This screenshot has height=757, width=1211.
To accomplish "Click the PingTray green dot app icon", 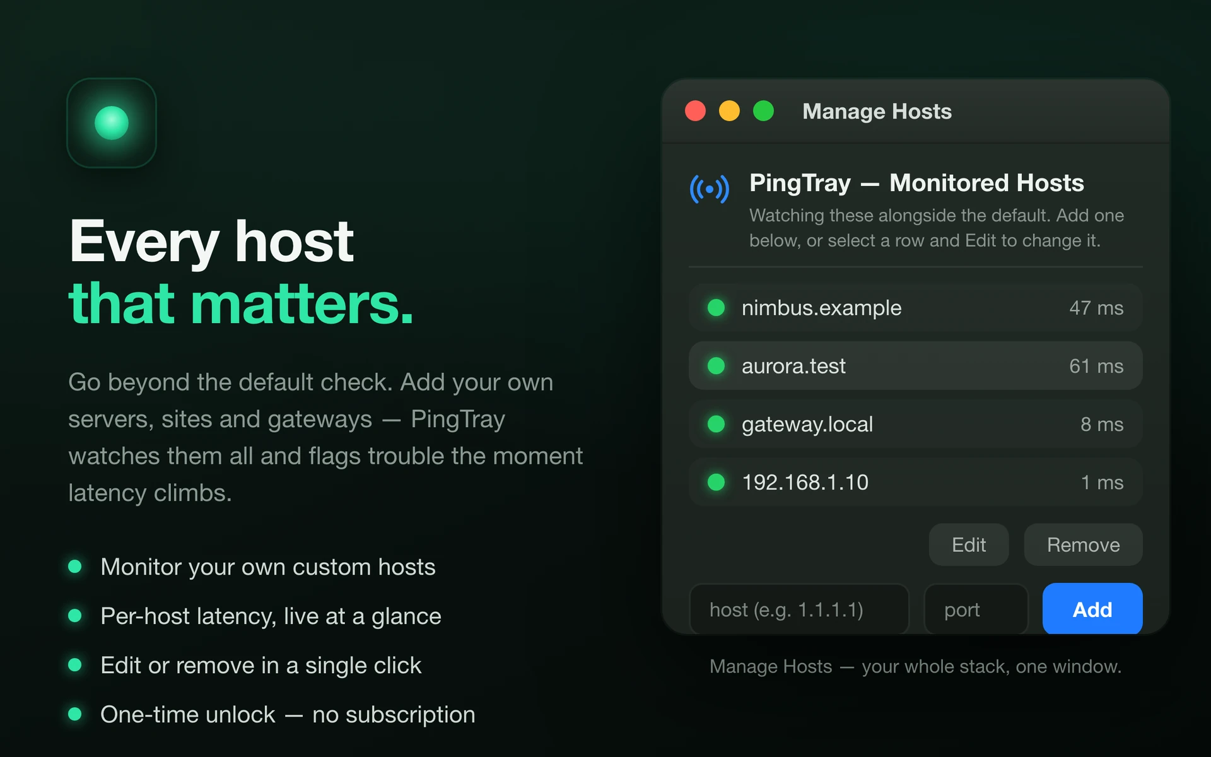I will tap(112, 123).
